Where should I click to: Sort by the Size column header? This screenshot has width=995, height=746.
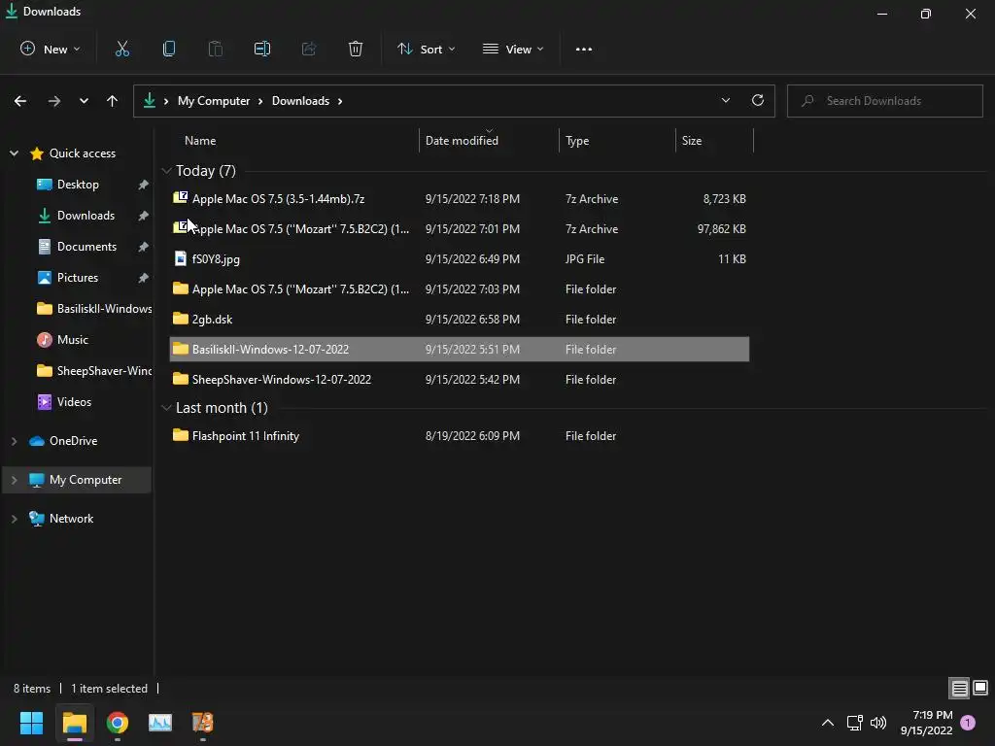point(692,141)
